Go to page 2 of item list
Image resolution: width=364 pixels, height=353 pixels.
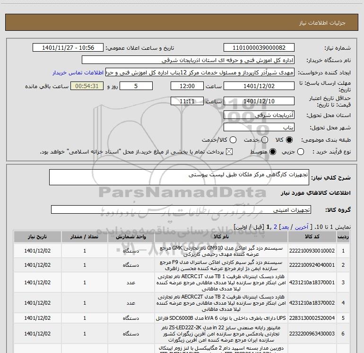[x=275, y=227]
